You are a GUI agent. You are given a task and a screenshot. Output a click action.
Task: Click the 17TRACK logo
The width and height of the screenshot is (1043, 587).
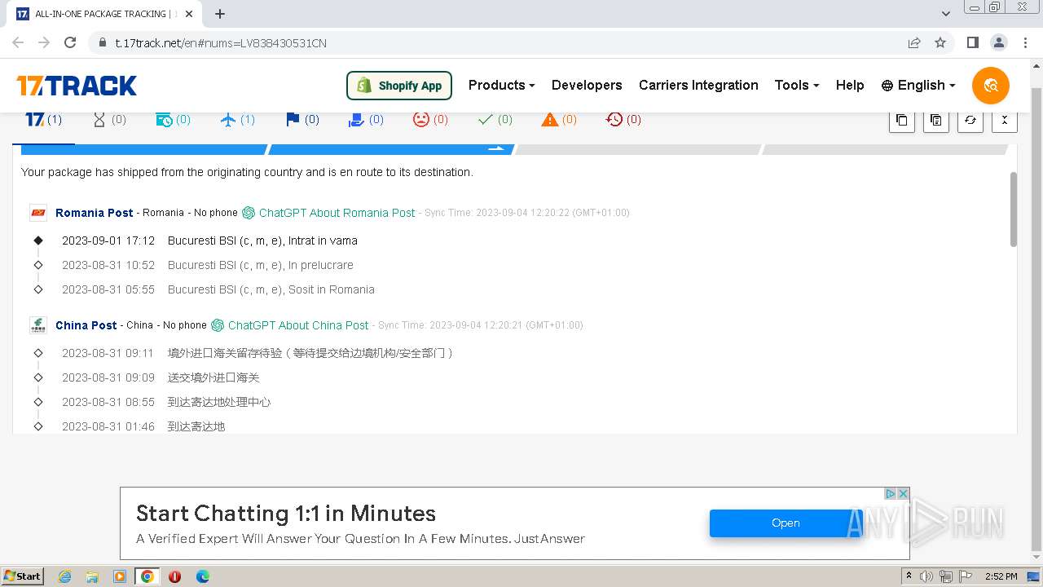[x=77, y=86]
